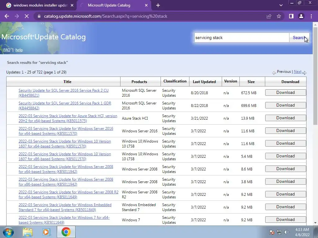Open the FAQ link
The width and height of the screenshot is (318, 238).
[x=7, y=50]
